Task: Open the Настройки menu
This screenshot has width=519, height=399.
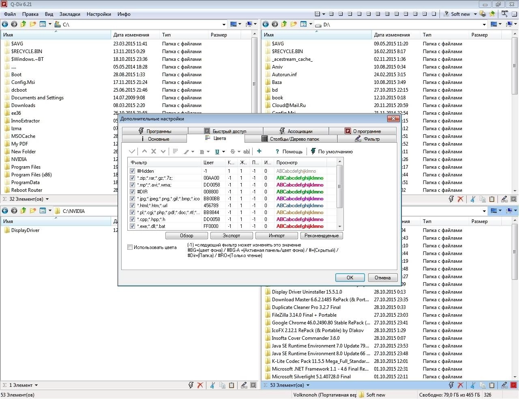Action: click(99, 14)
